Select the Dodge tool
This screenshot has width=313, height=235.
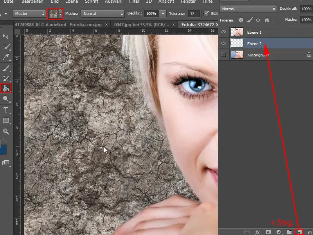pos(5,99)
